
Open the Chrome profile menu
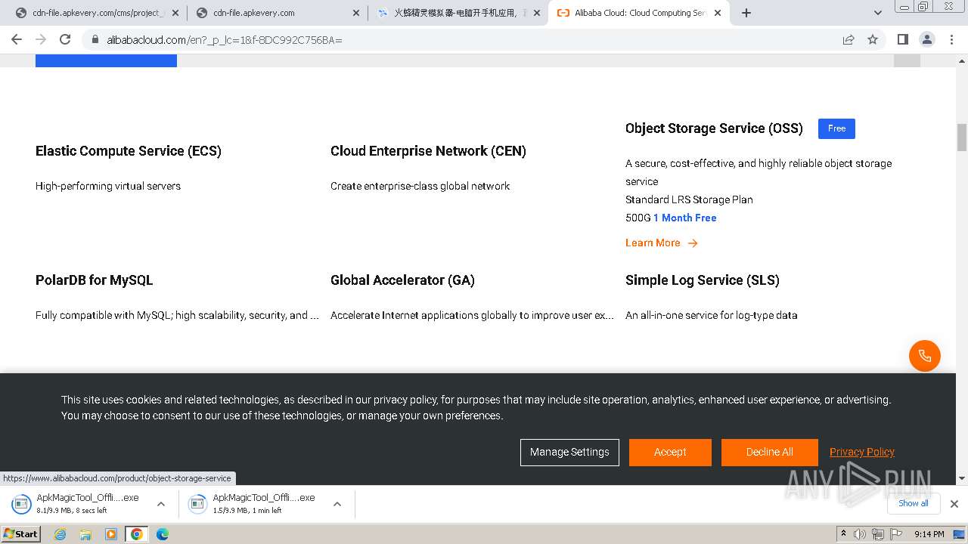tap(926, 39)
